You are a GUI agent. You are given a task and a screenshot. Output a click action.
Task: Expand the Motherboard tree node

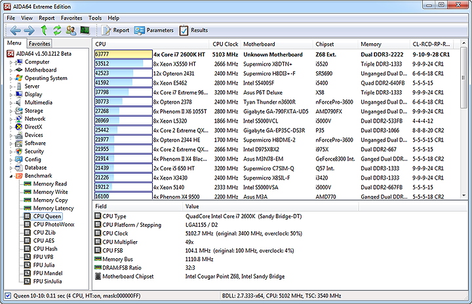11,71
